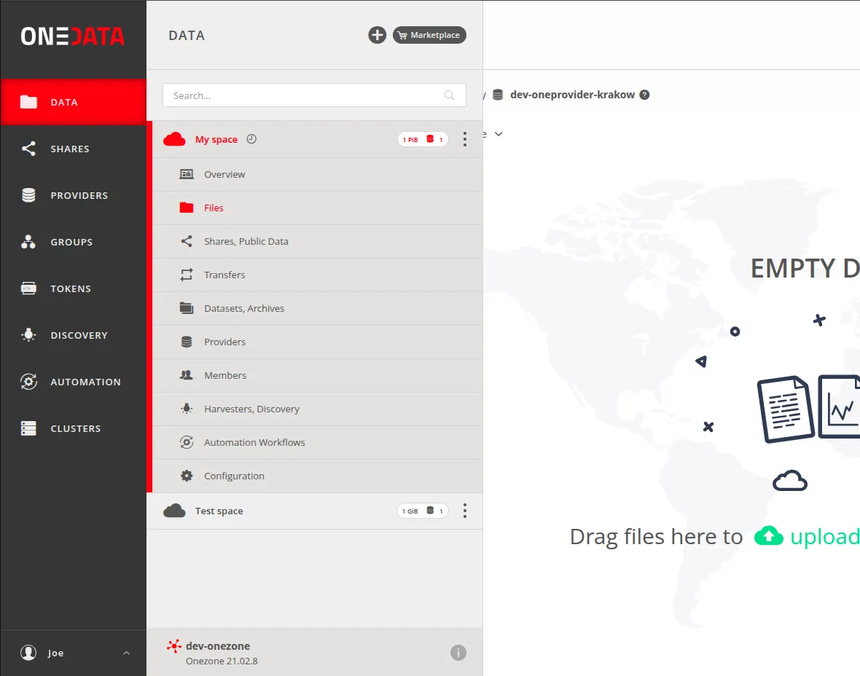Image resolution: width=860 pixels, height=676 pixels.
Task: Click the dev-onezone red network icon
Action: pyautogui.click(x=174, y=646)
